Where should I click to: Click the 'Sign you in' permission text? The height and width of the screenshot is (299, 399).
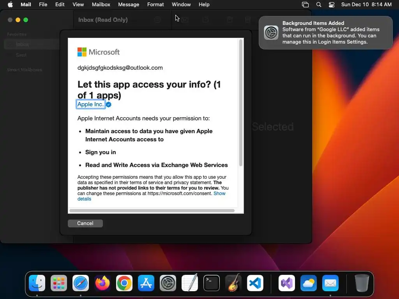pyautogui.click(x=101, y=152)
